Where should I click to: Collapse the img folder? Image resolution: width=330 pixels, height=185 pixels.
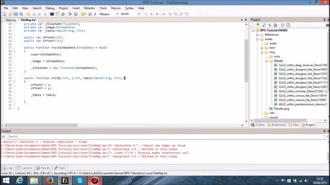coord(262,52)
